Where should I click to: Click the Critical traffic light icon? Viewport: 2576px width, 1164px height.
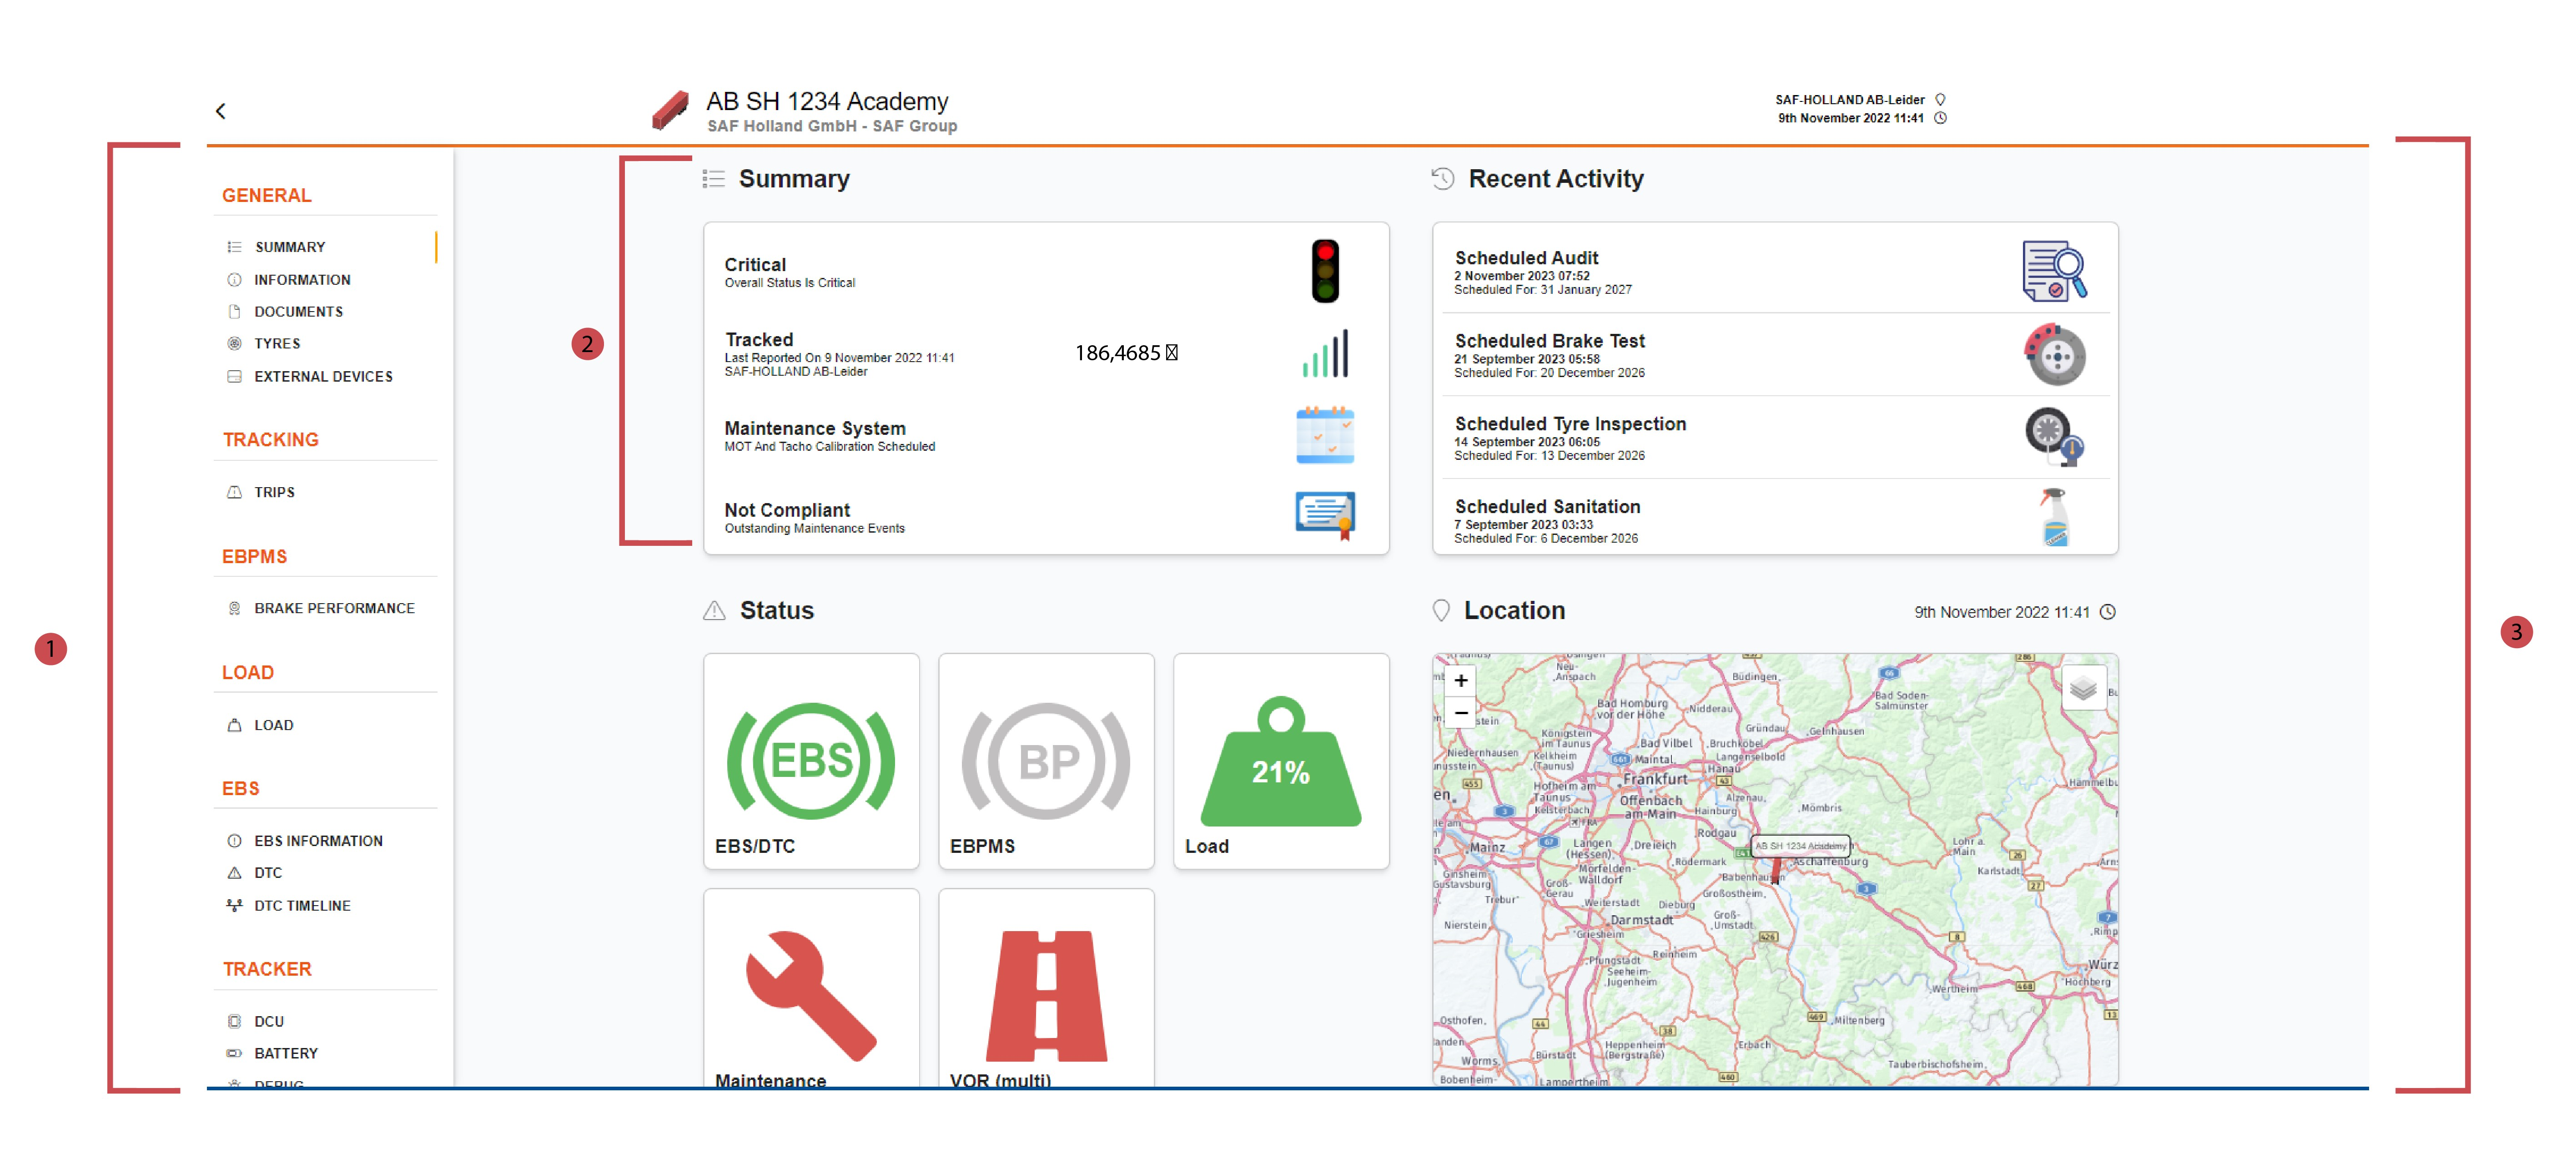click(1325, 271)
